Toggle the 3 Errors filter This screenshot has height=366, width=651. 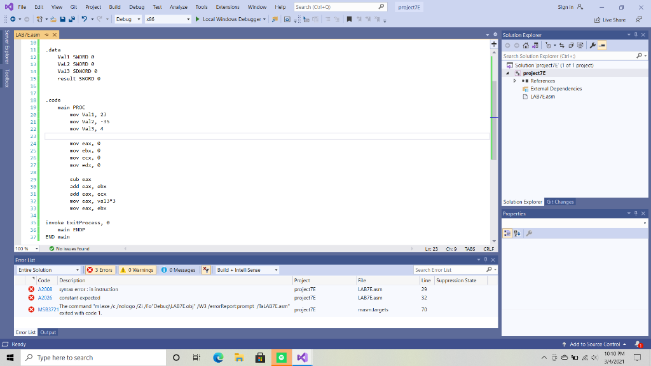100,269
